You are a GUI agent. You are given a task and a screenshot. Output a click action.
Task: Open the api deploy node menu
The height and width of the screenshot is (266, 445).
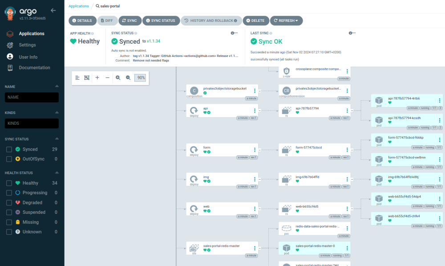click(x=255, y=110)
